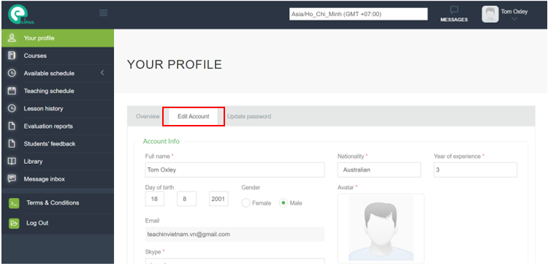Click the Lesson history clock icon
This screenshot has height=266, width=548.
click(x=12, y=108)
